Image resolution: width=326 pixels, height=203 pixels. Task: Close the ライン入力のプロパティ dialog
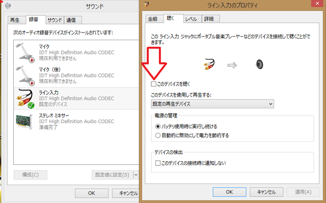[x=317, y=4]
